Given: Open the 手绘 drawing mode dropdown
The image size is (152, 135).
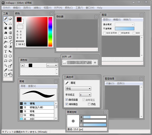Looking at the screenshot, I should [78, 89].
